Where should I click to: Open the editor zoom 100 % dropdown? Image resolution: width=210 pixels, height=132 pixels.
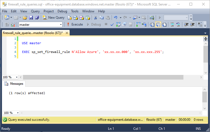(17, 77)
